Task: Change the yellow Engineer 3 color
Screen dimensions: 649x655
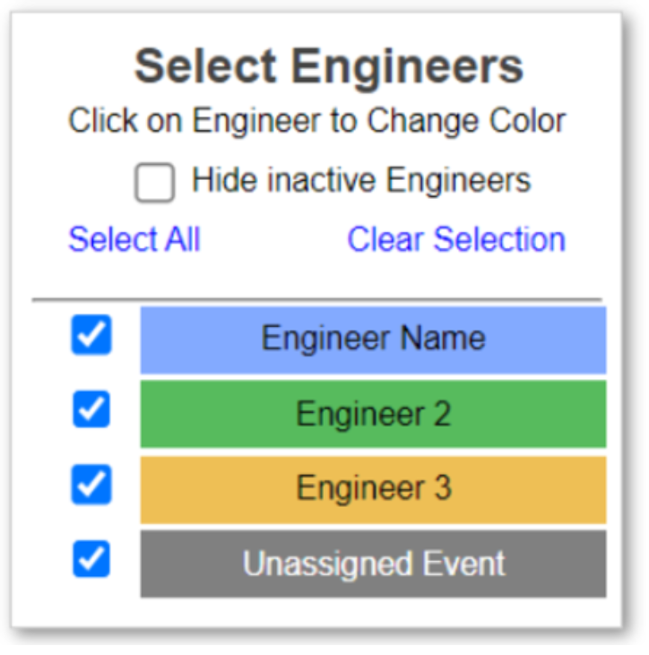Action: pyautogui.click(x=373, y=489)
